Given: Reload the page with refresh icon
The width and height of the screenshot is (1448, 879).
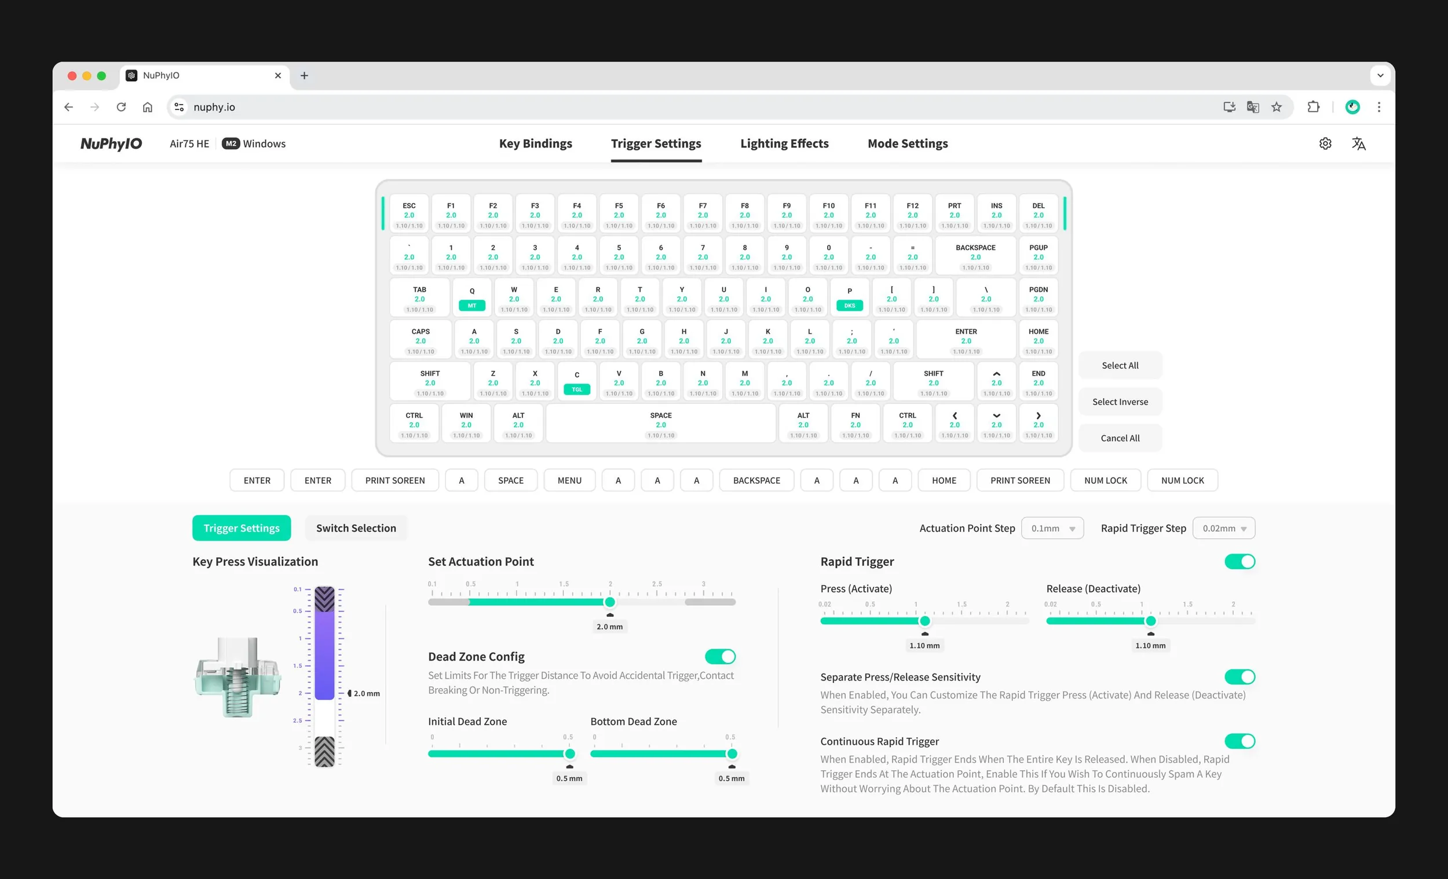Looking at the screenshot, I should click(121, 107).
